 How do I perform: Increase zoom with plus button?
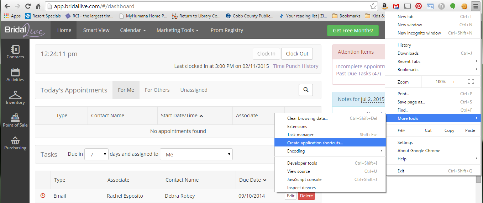(x=454, y=82)
